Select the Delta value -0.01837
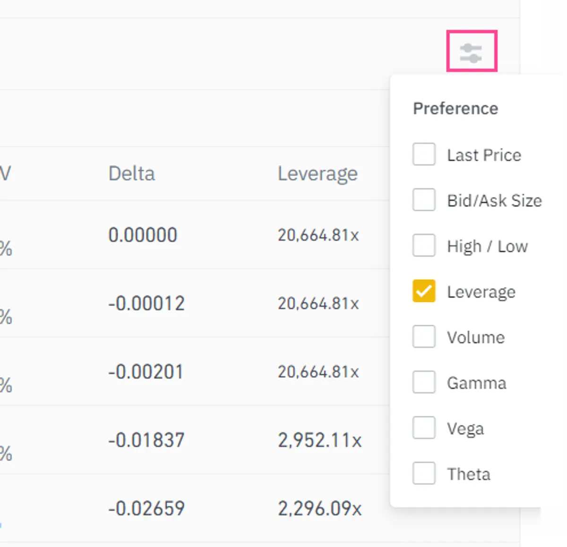The height and width of the screenshot is (547, 567). coord(146,440)
